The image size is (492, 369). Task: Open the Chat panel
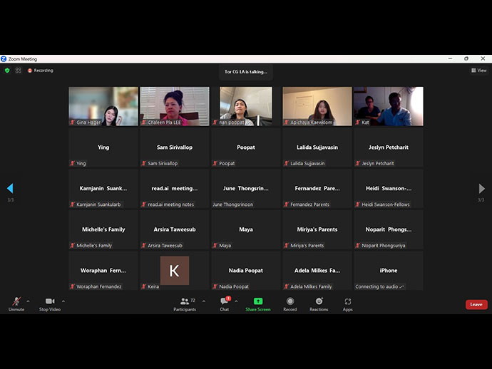[224, 302]
